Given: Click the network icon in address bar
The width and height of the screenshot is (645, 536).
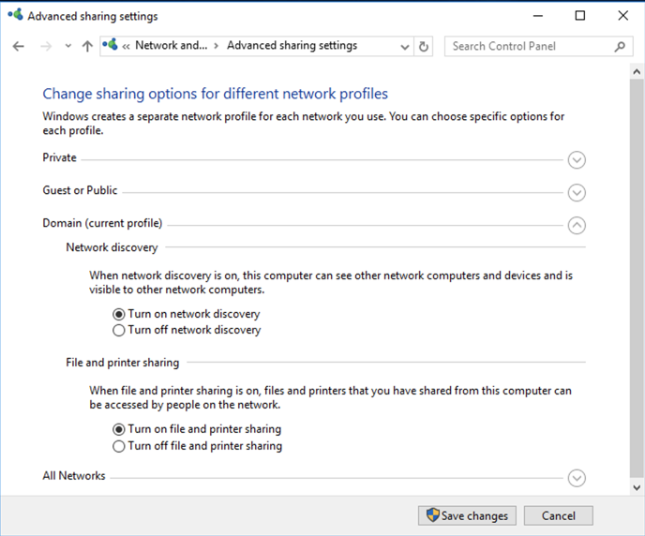Looking at the screenshot, I should click(111, 46).
